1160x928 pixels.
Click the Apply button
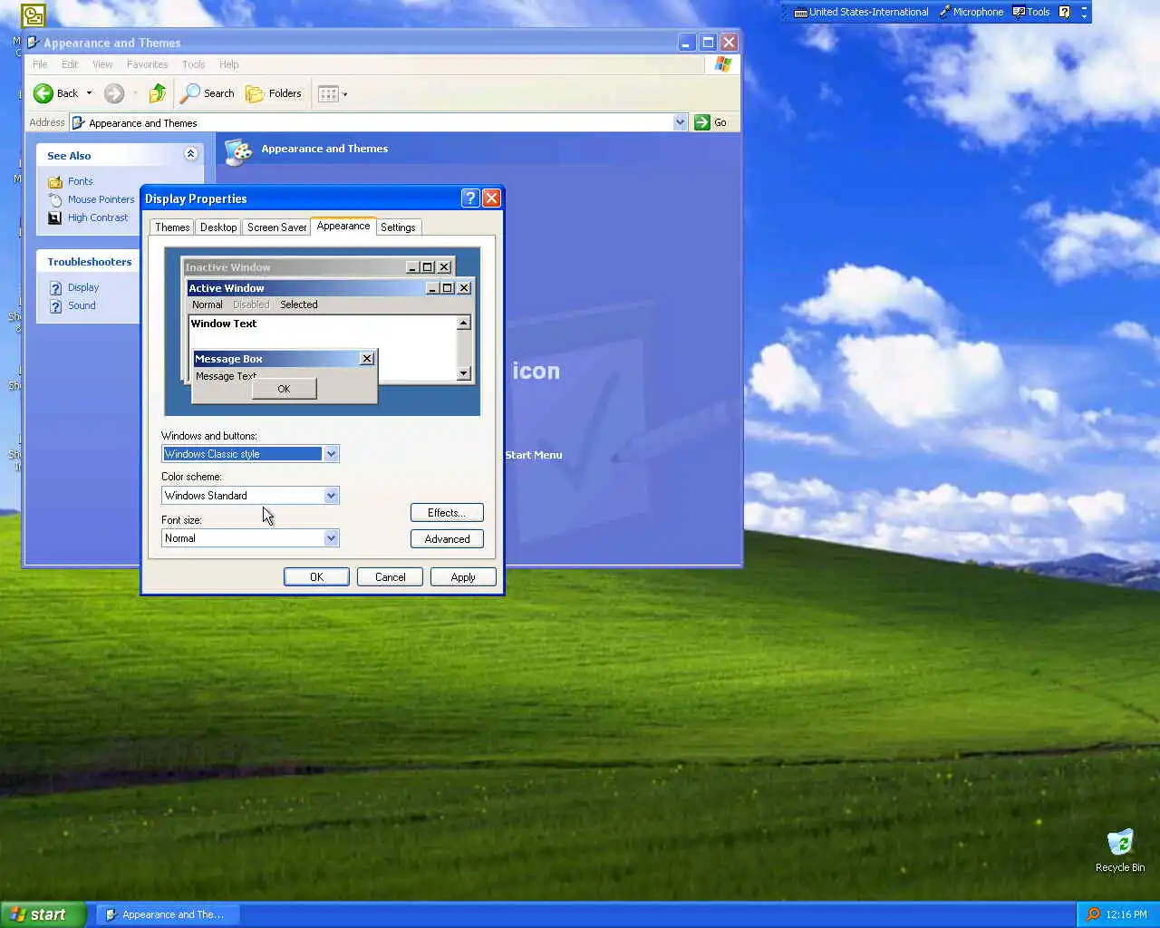[x=463, y=577]
